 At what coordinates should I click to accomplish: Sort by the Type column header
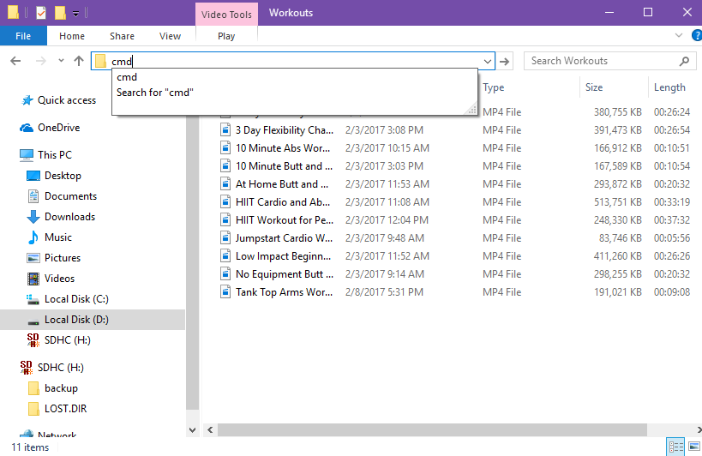point(494,87)
